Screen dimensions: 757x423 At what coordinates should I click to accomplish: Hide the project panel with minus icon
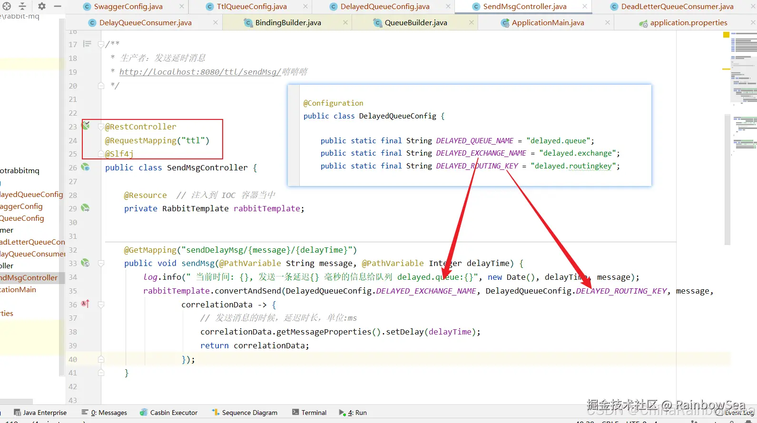click(x=58, y=6)
